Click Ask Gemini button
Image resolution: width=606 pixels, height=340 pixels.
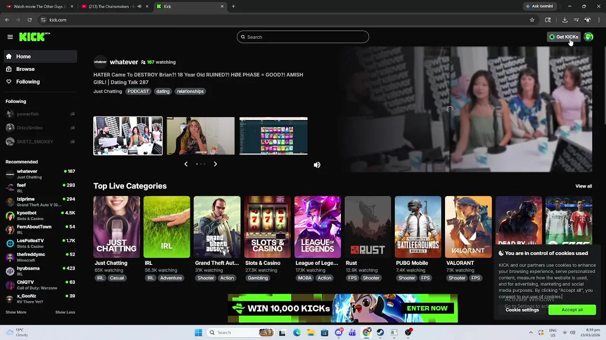[539, 7]
